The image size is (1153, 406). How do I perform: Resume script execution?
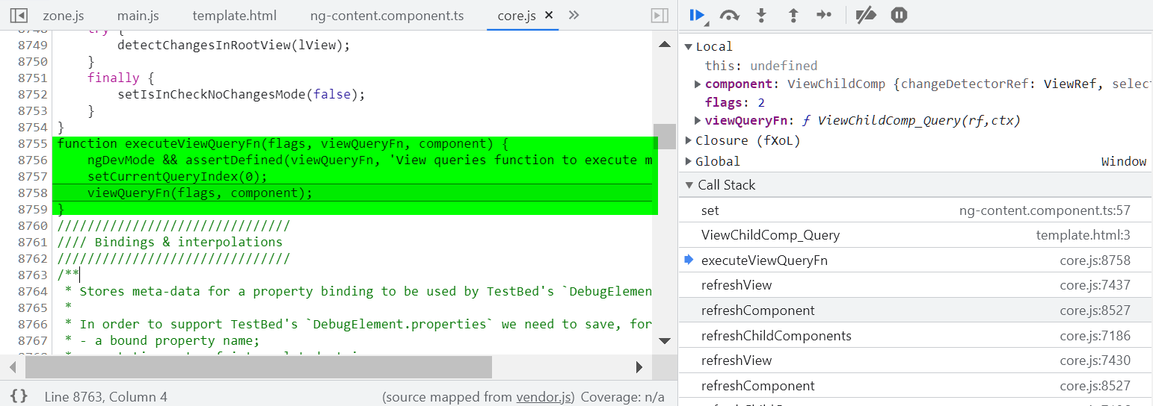(x=698, y=15)
